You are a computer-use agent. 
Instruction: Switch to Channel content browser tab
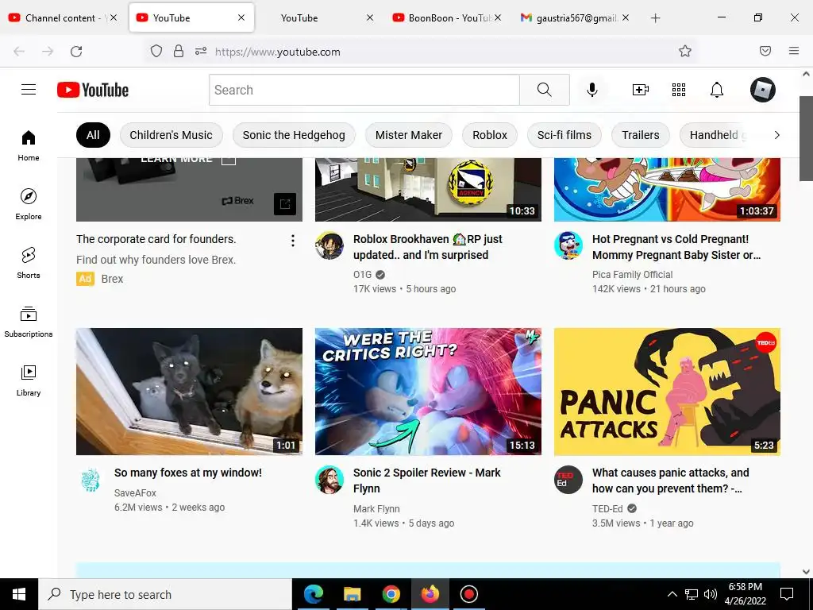[x=62, y=17]
